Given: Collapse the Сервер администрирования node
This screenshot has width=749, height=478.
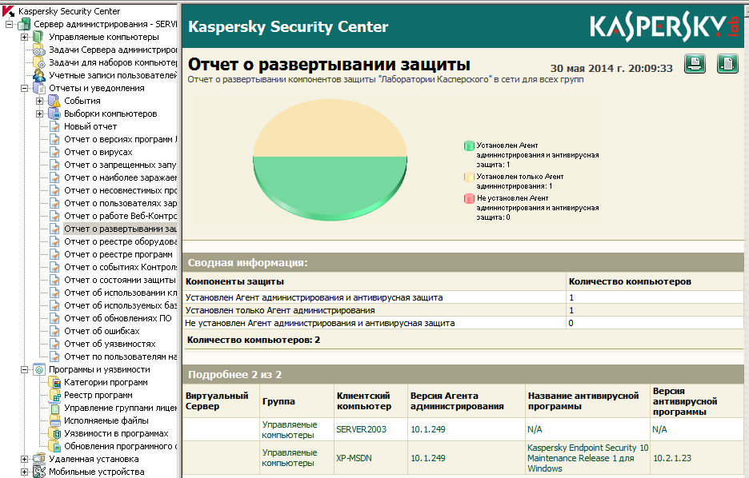Looking at the screenshot, I should 9,24.
